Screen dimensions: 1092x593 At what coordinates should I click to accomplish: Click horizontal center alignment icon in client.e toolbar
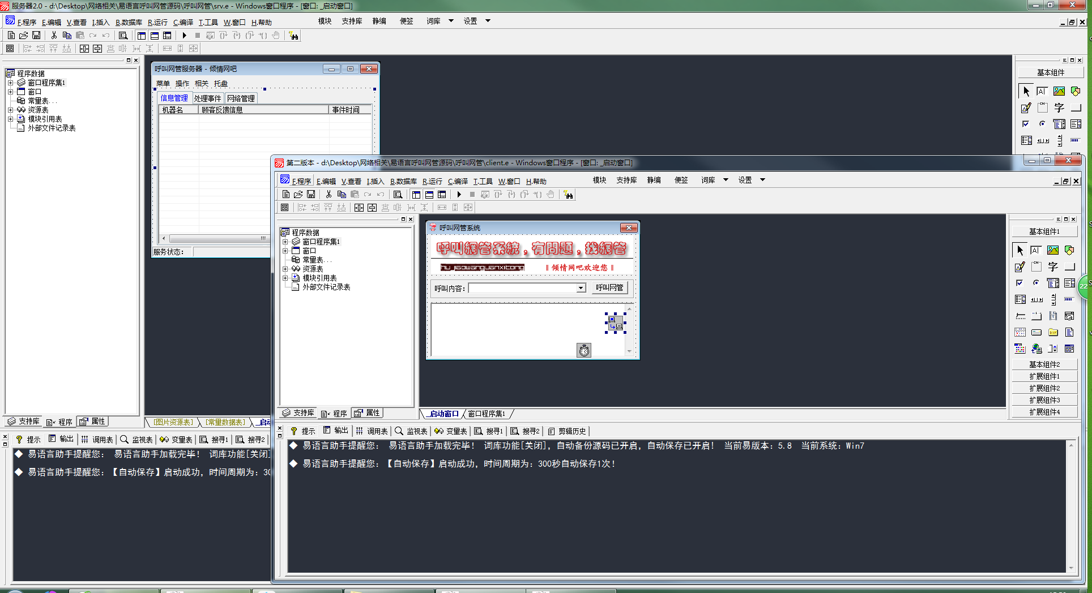coord(359,208)
